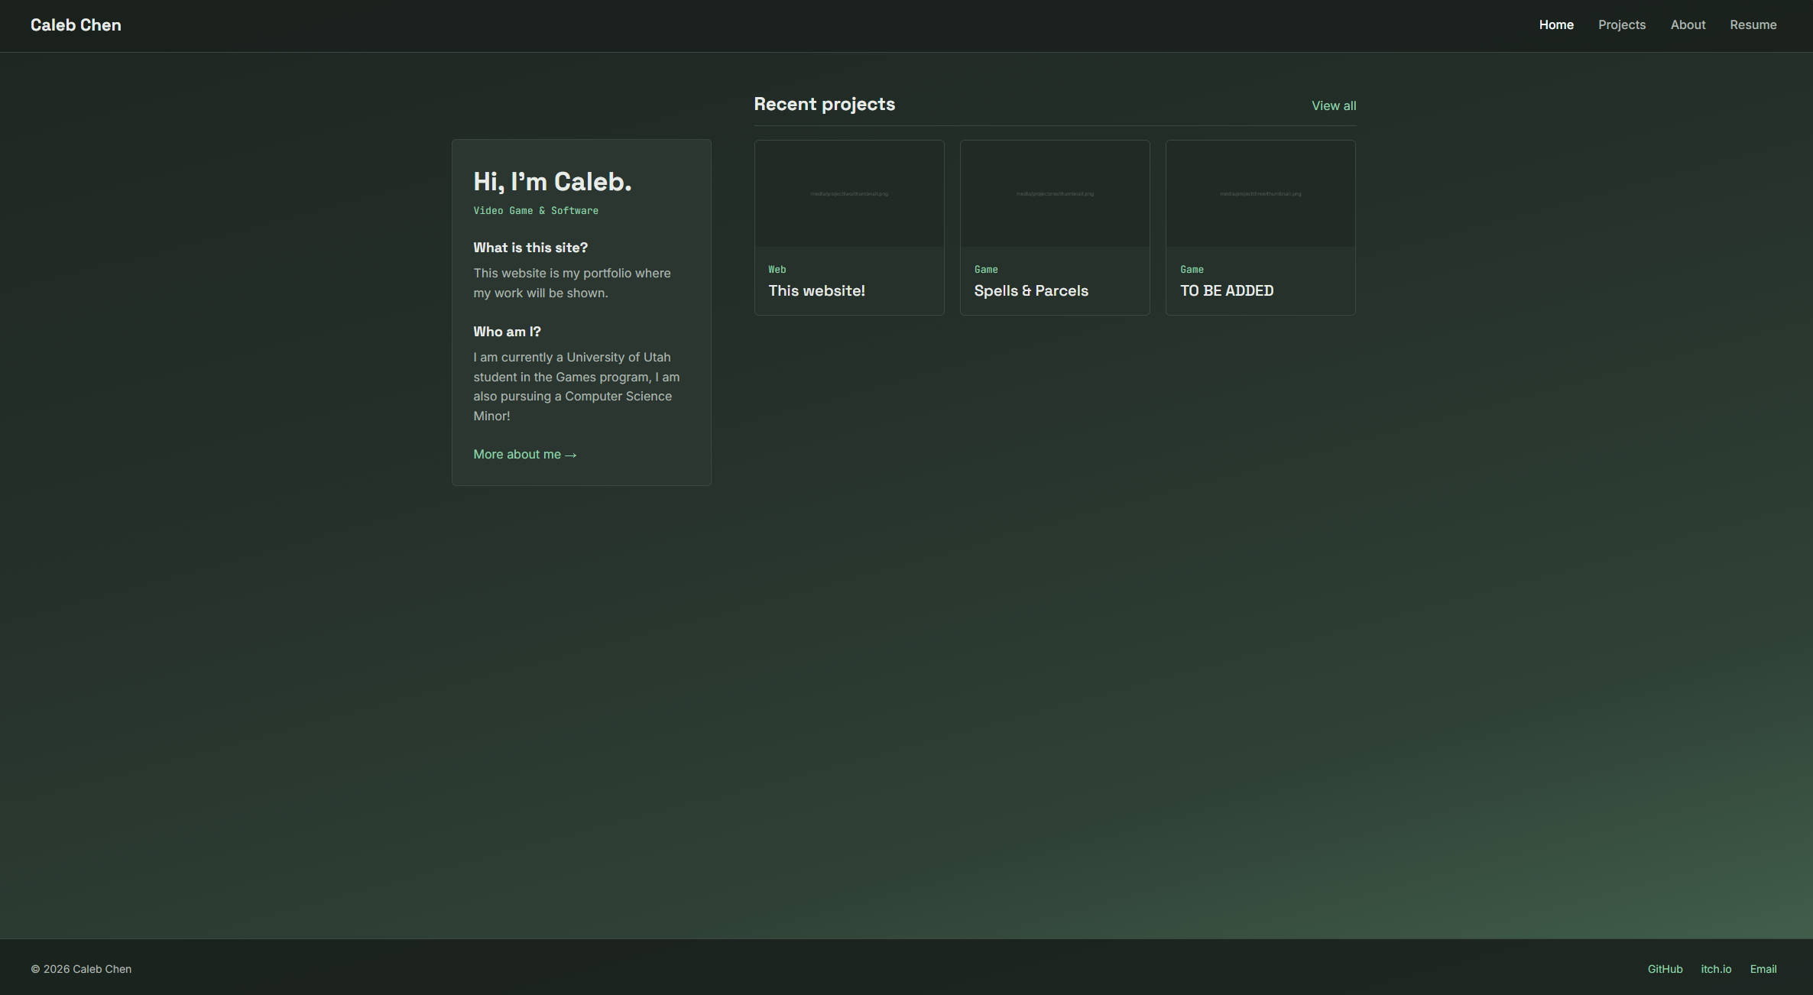Open the This website! project thumbnail
1813x995 pixels.
pos(849,194)
